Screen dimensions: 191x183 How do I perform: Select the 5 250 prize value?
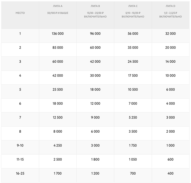[133, 118]
